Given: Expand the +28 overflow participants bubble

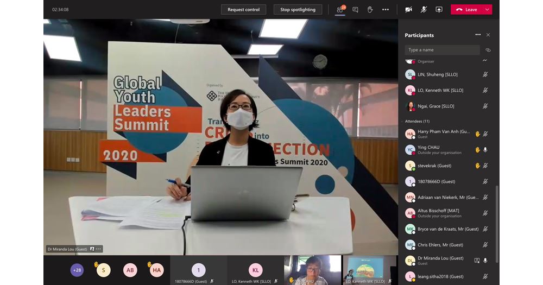Looking at the screenshot, I should point(77,270).
